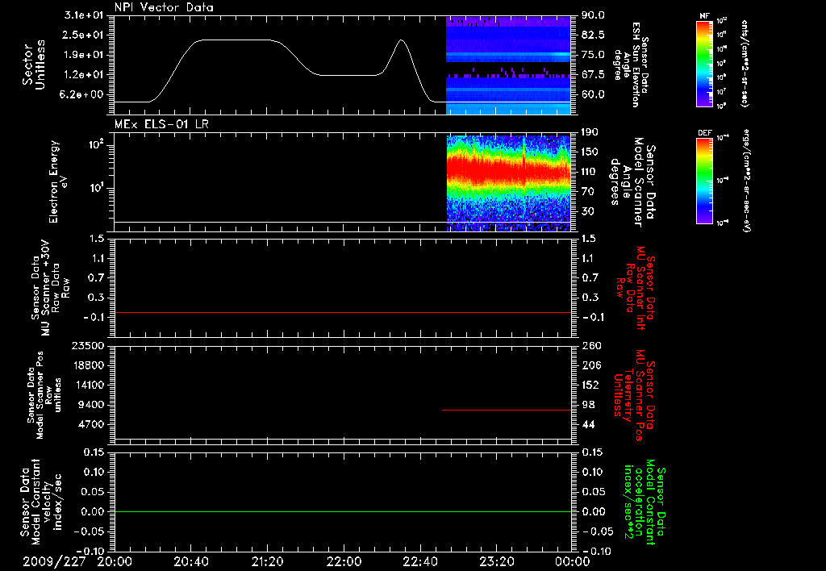The height and width of the screenshot is (571, 826).
Task: Click the '20:40' time axis label
Action: pyautogui.click(x=190, y=561)
